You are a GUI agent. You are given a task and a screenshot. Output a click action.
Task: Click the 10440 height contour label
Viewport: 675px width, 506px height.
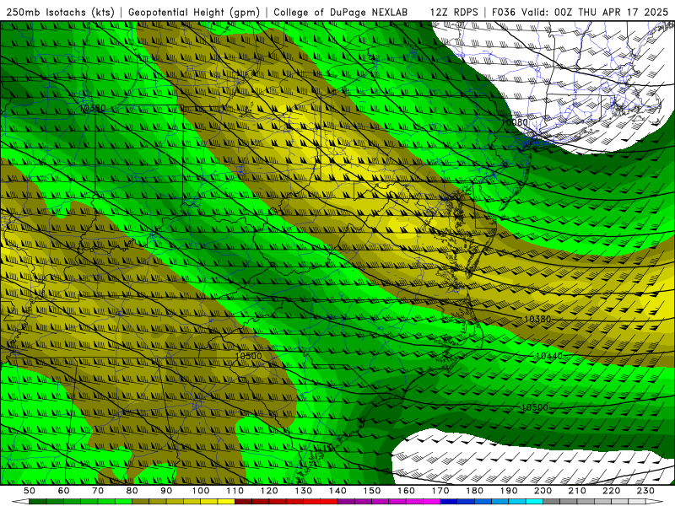click(x=549, y=356)
